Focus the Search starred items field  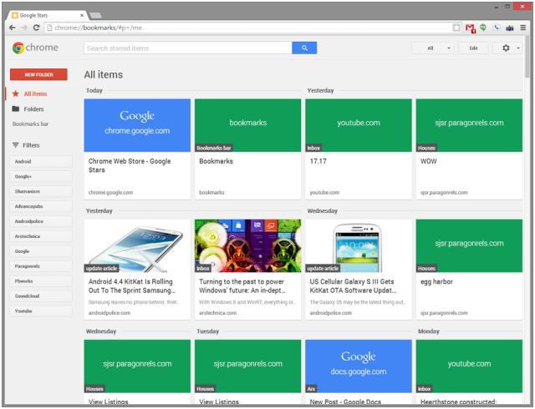[x=188, y=48]
